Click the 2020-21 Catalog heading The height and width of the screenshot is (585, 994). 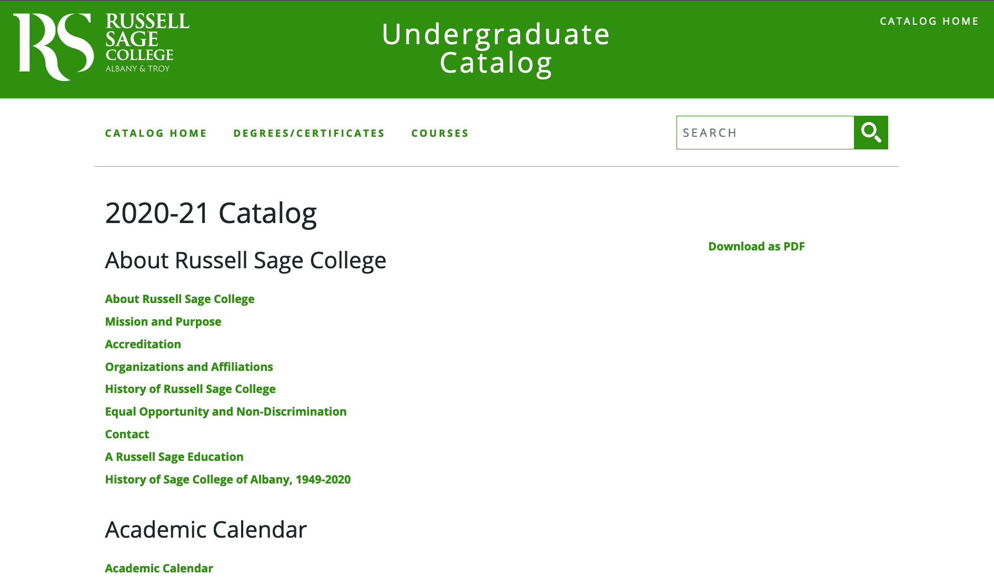pyautogui.click(x=211, y=213)
